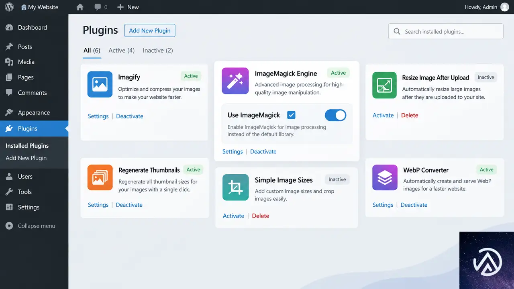Click the Media sidebar icon
Image resolution: width=514 pixels, height=289 pixels.
click(x=9, y=62)
